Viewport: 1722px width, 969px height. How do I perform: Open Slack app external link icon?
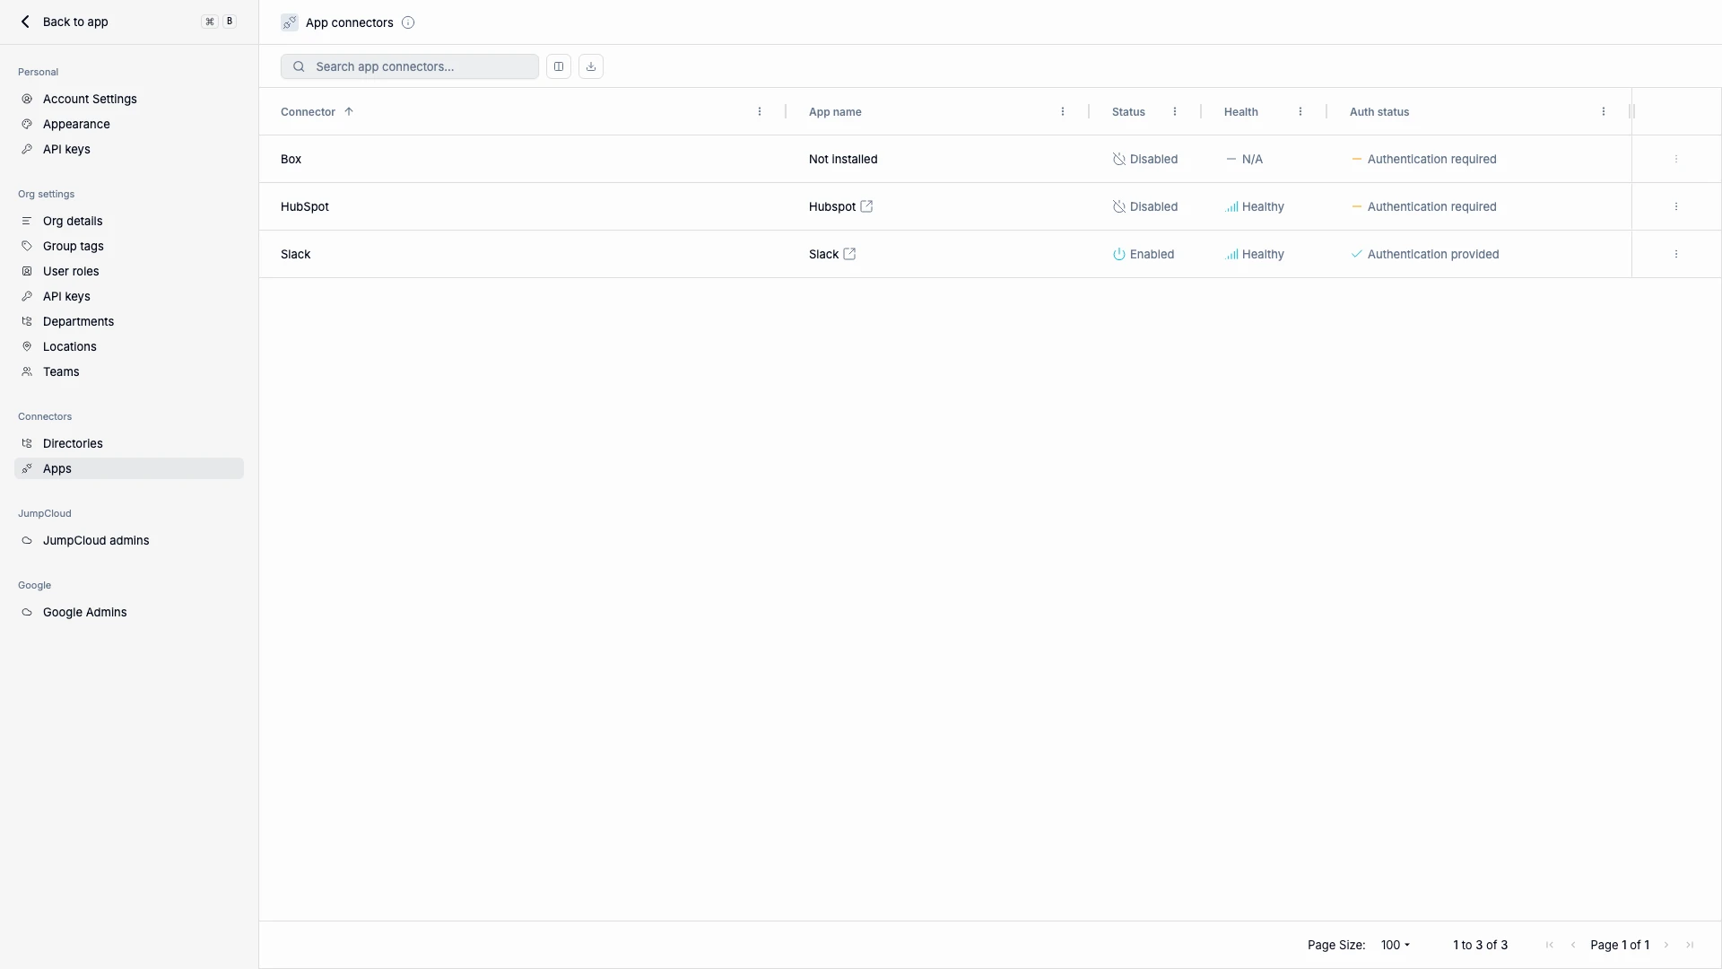pos(849,254)
